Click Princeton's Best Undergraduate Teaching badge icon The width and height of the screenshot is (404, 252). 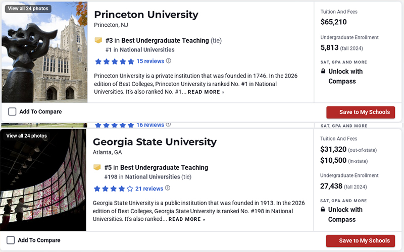(98, 40)
